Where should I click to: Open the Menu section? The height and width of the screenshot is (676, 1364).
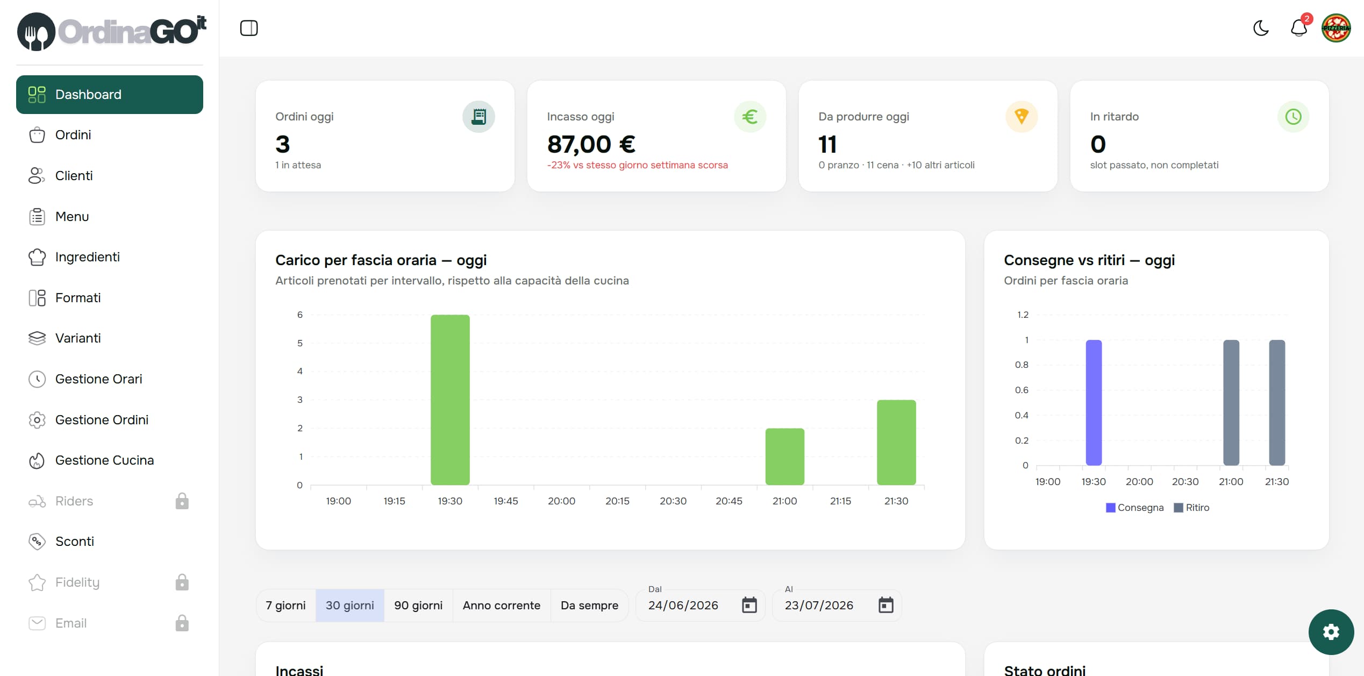110,217
